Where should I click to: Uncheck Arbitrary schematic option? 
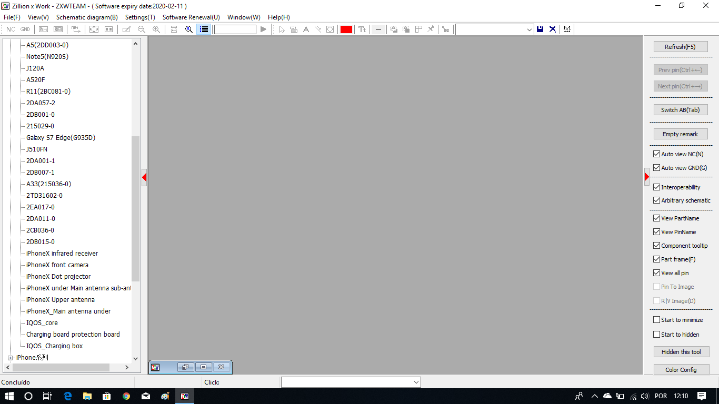click(x=656, y=200)
